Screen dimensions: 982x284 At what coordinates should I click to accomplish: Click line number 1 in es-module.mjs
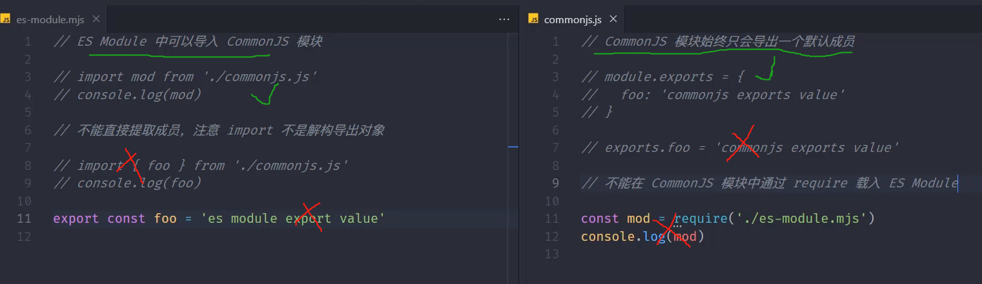[x=27, y=41]
